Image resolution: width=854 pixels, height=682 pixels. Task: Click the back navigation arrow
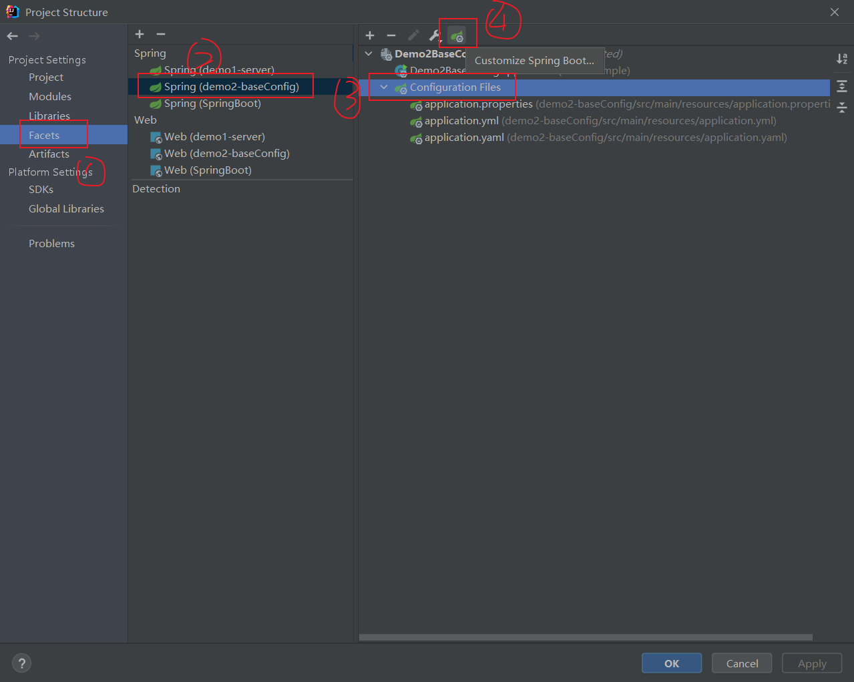12,36
